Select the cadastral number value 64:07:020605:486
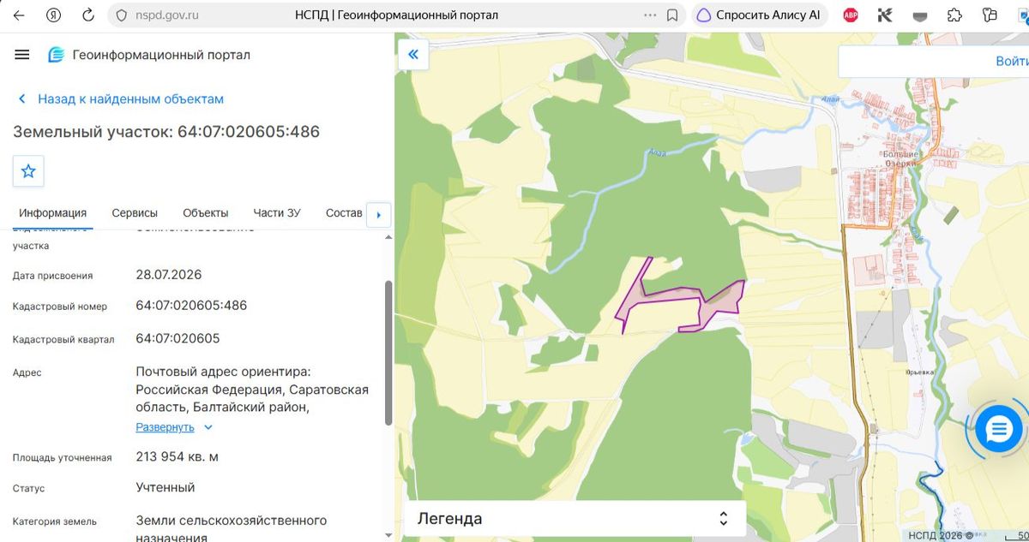 (191, 306)
